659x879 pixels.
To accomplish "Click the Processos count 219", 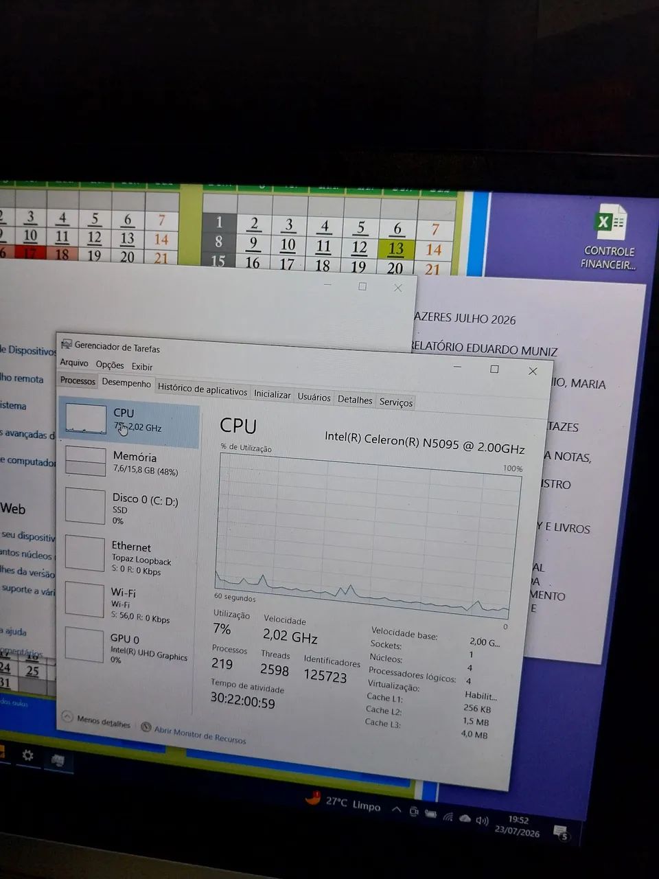I will click(x=222, y=663).
